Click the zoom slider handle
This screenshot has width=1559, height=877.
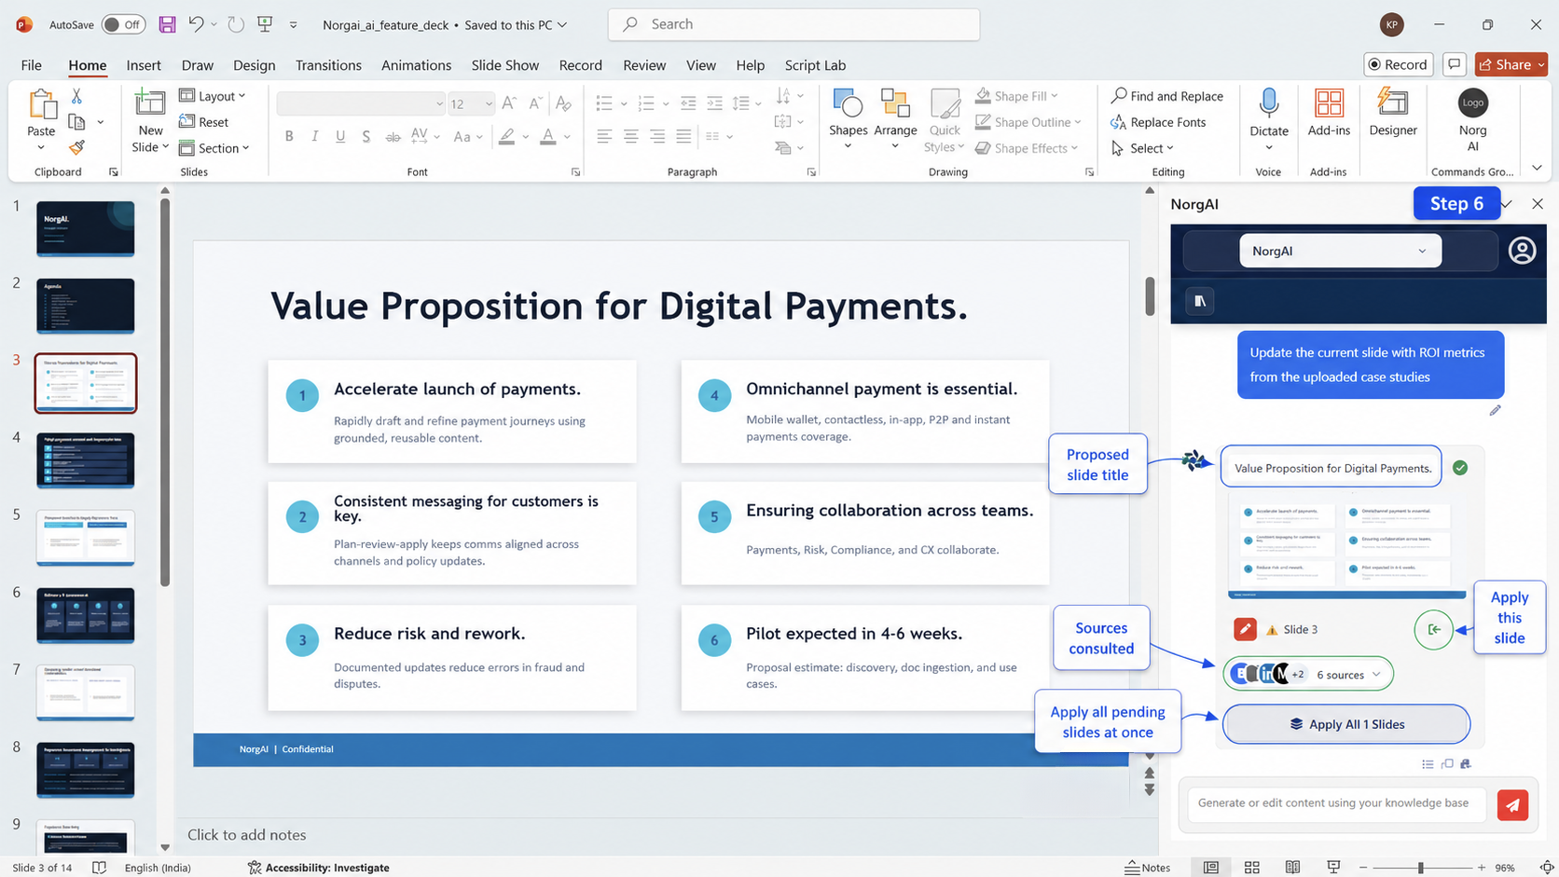point(1420,868)
